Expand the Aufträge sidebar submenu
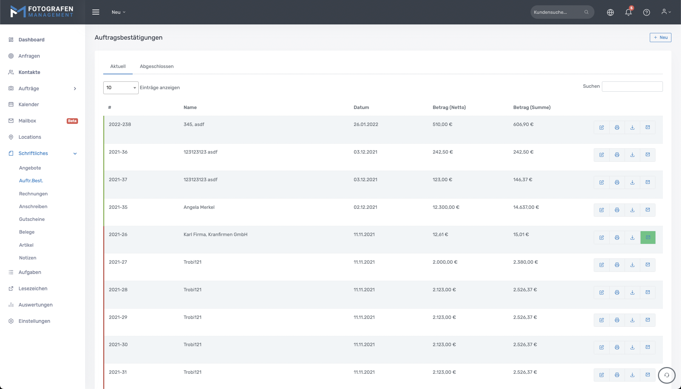The image size is (681, 389). (x=75, y=88)
